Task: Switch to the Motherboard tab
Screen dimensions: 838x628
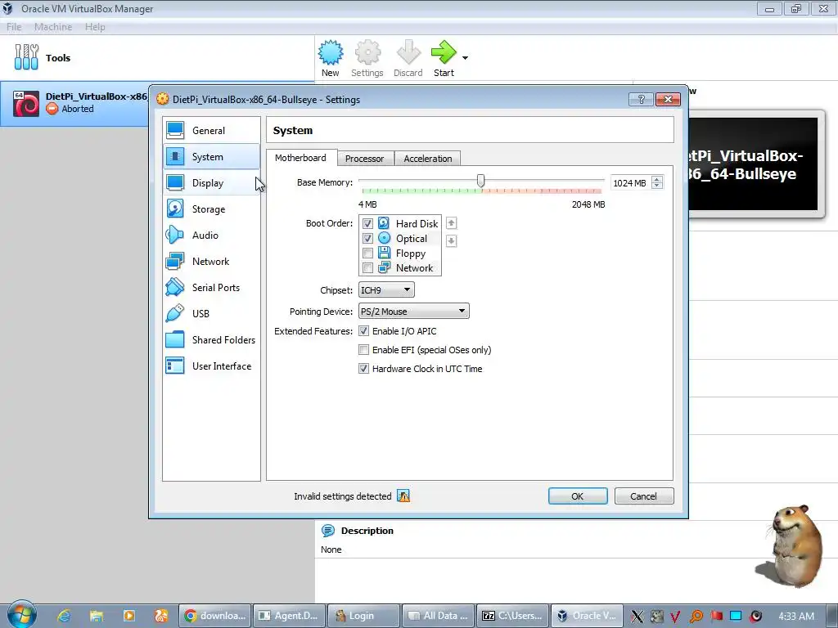Action: click(301, 158)
